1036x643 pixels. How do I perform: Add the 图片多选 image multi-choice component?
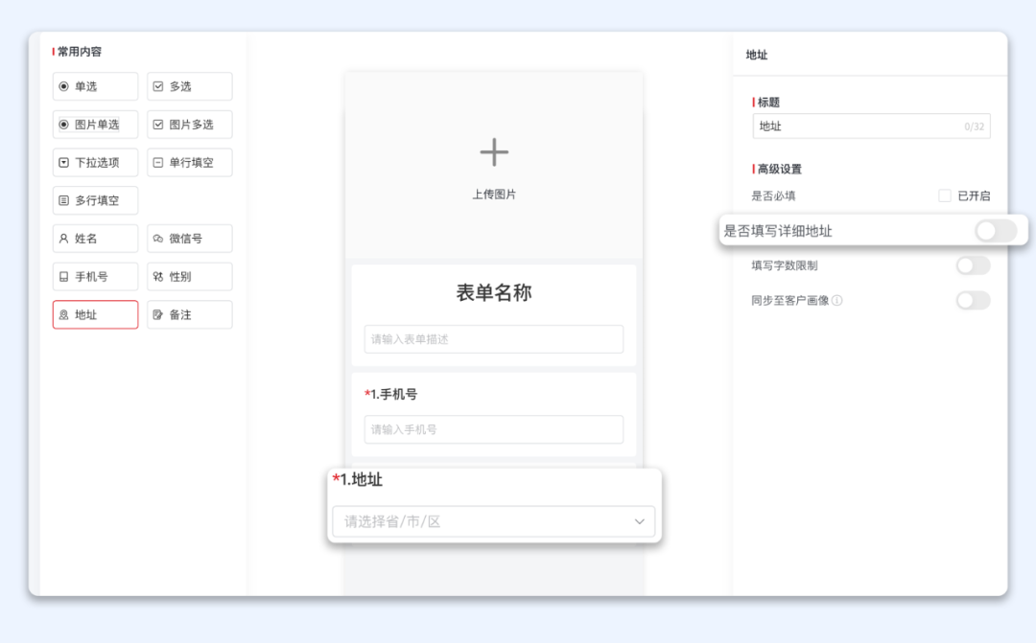tap(189, 125)
